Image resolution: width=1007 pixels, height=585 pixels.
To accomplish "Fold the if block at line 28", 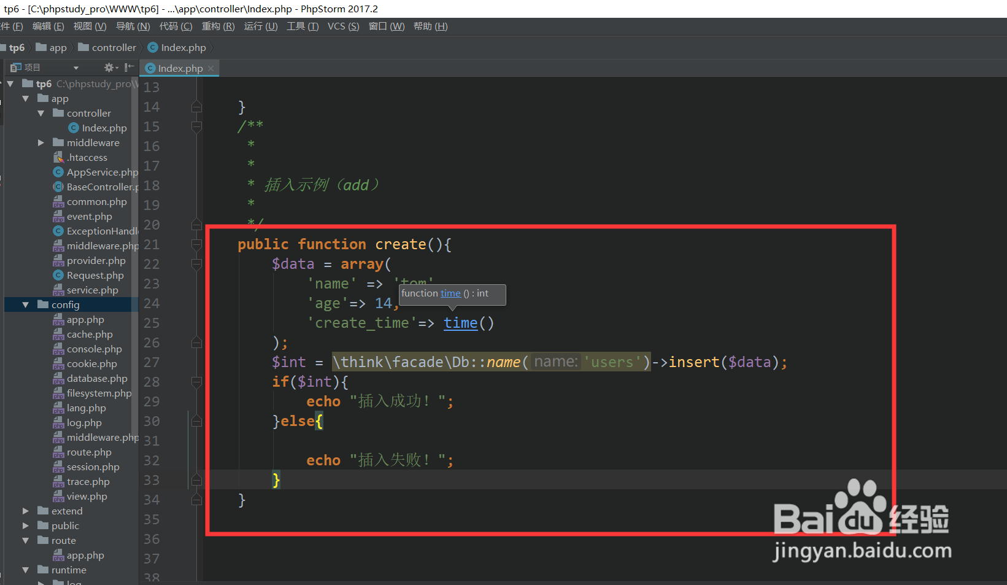I will (x=196, y=382).
